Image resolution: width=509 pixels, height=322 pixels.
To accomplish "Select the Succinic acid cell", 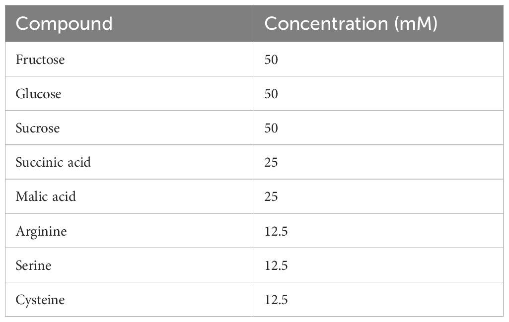I will click(130, 162).
